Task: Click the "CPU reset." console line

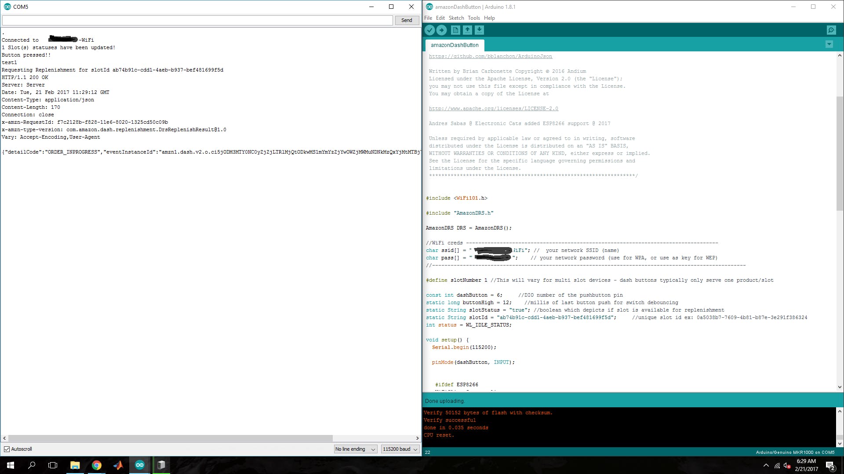Action: coord(439,435)
